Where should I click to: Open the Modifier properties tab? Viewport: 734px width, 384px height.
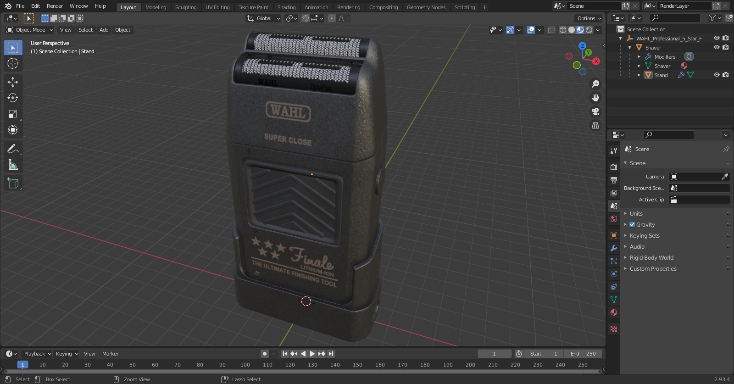614,248
